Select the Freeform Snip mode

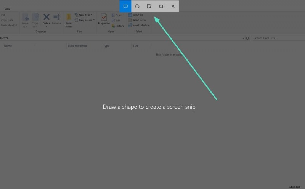(x=137, y=6)
